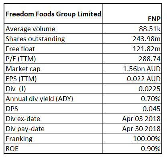This screenshot has height=157, width=167.
Task: Click the 1.56bn AUD value cell
Action: [132, 68]
